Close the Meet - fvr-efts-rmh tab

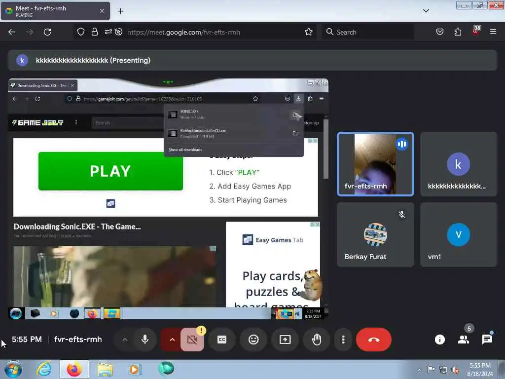pyautogui.click(x=102, y=11)
